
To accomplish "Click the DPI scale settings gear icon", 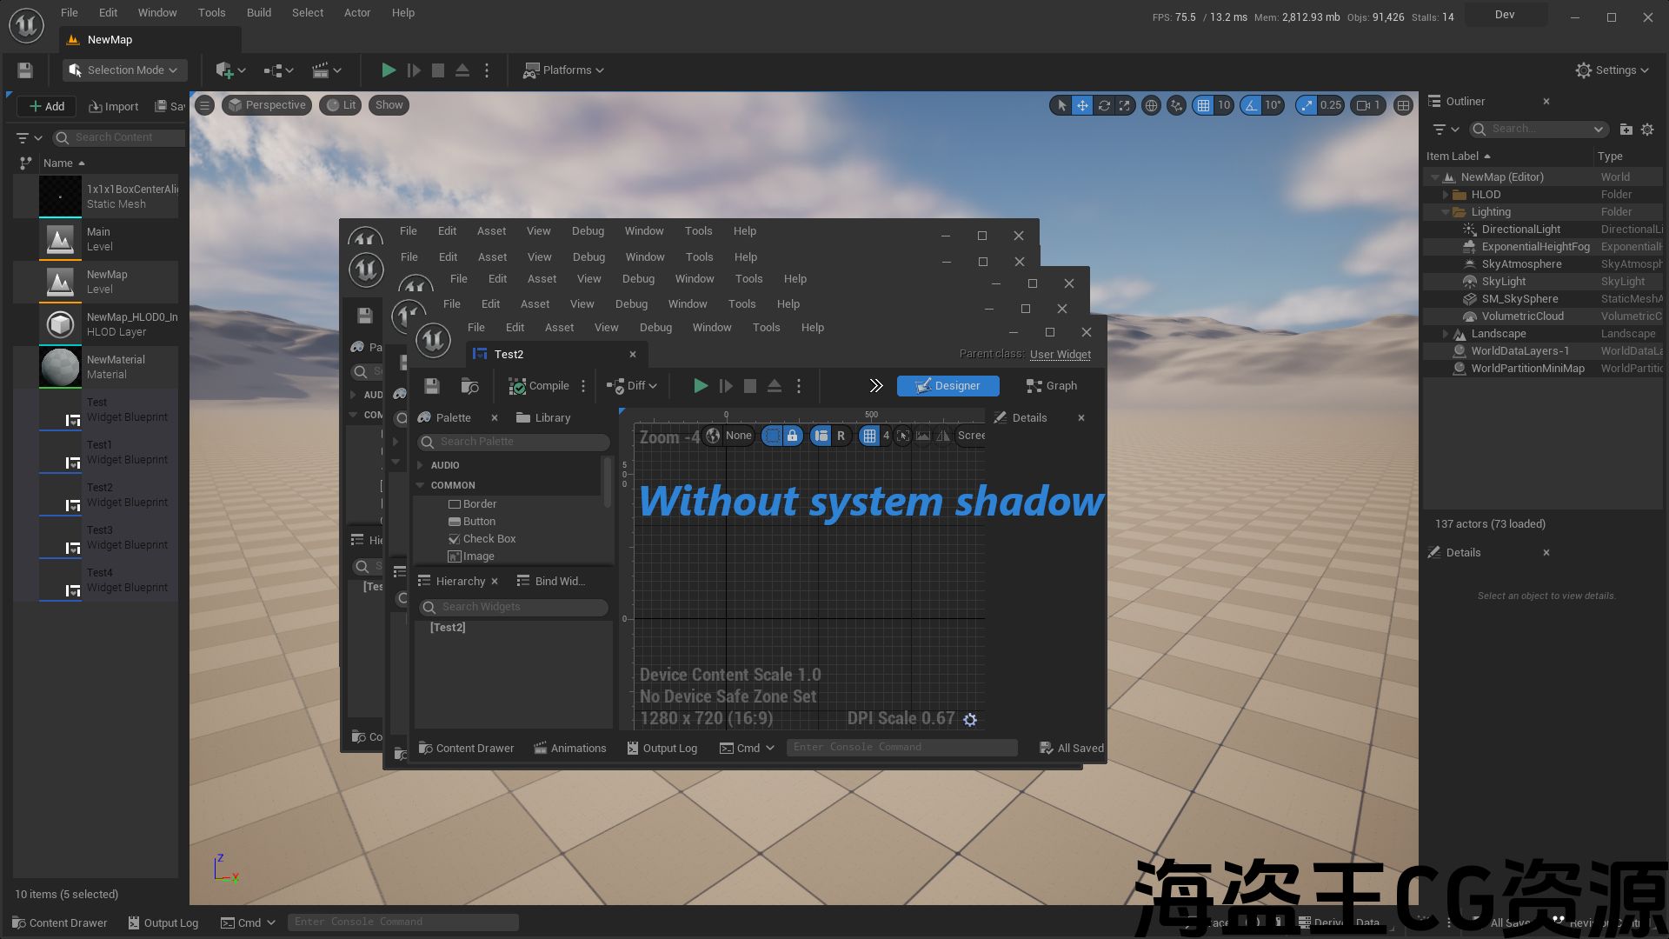I will [970, 720].
